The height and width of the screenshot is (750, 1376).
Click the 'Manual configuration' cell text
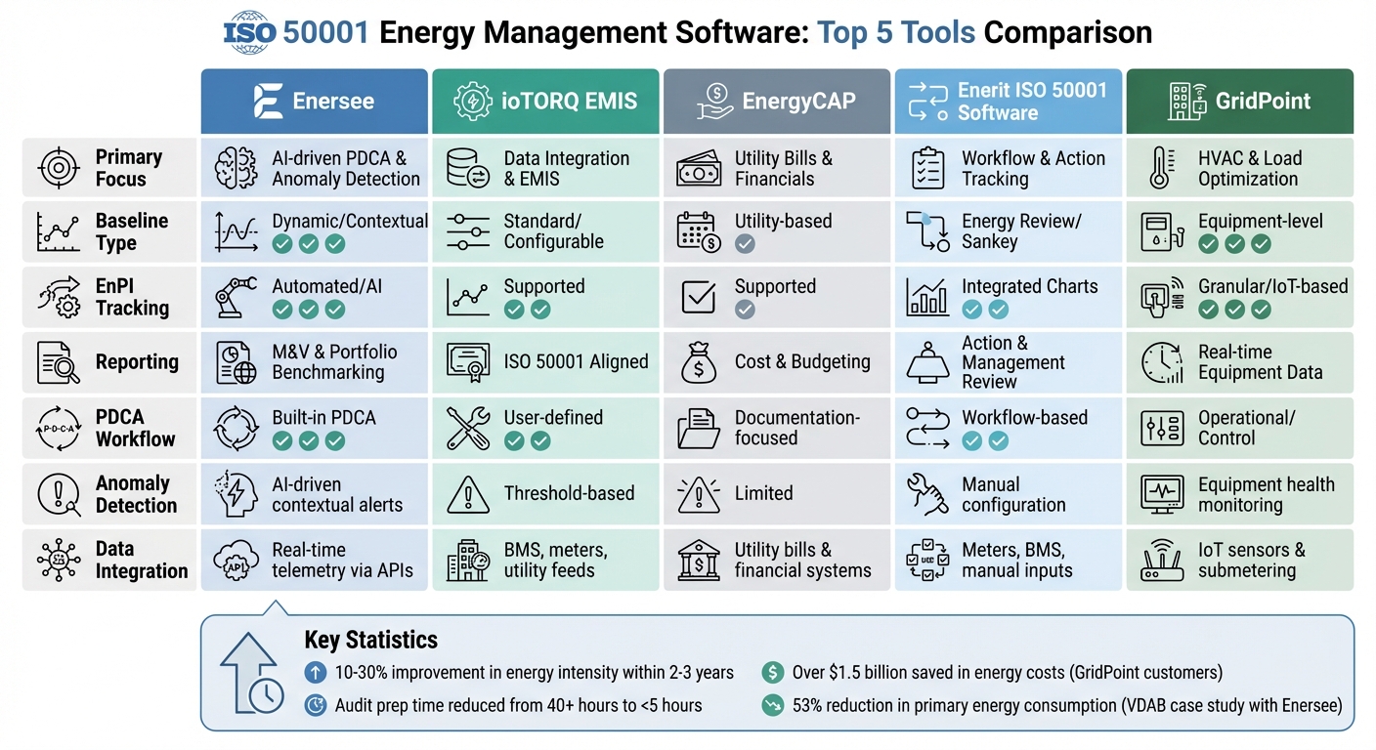[x=1013, y=495]
